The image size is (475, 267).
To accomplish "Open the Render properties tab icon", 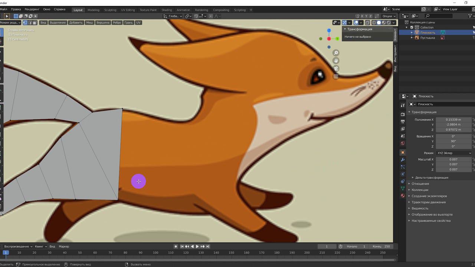I will [x=403, y=114].
